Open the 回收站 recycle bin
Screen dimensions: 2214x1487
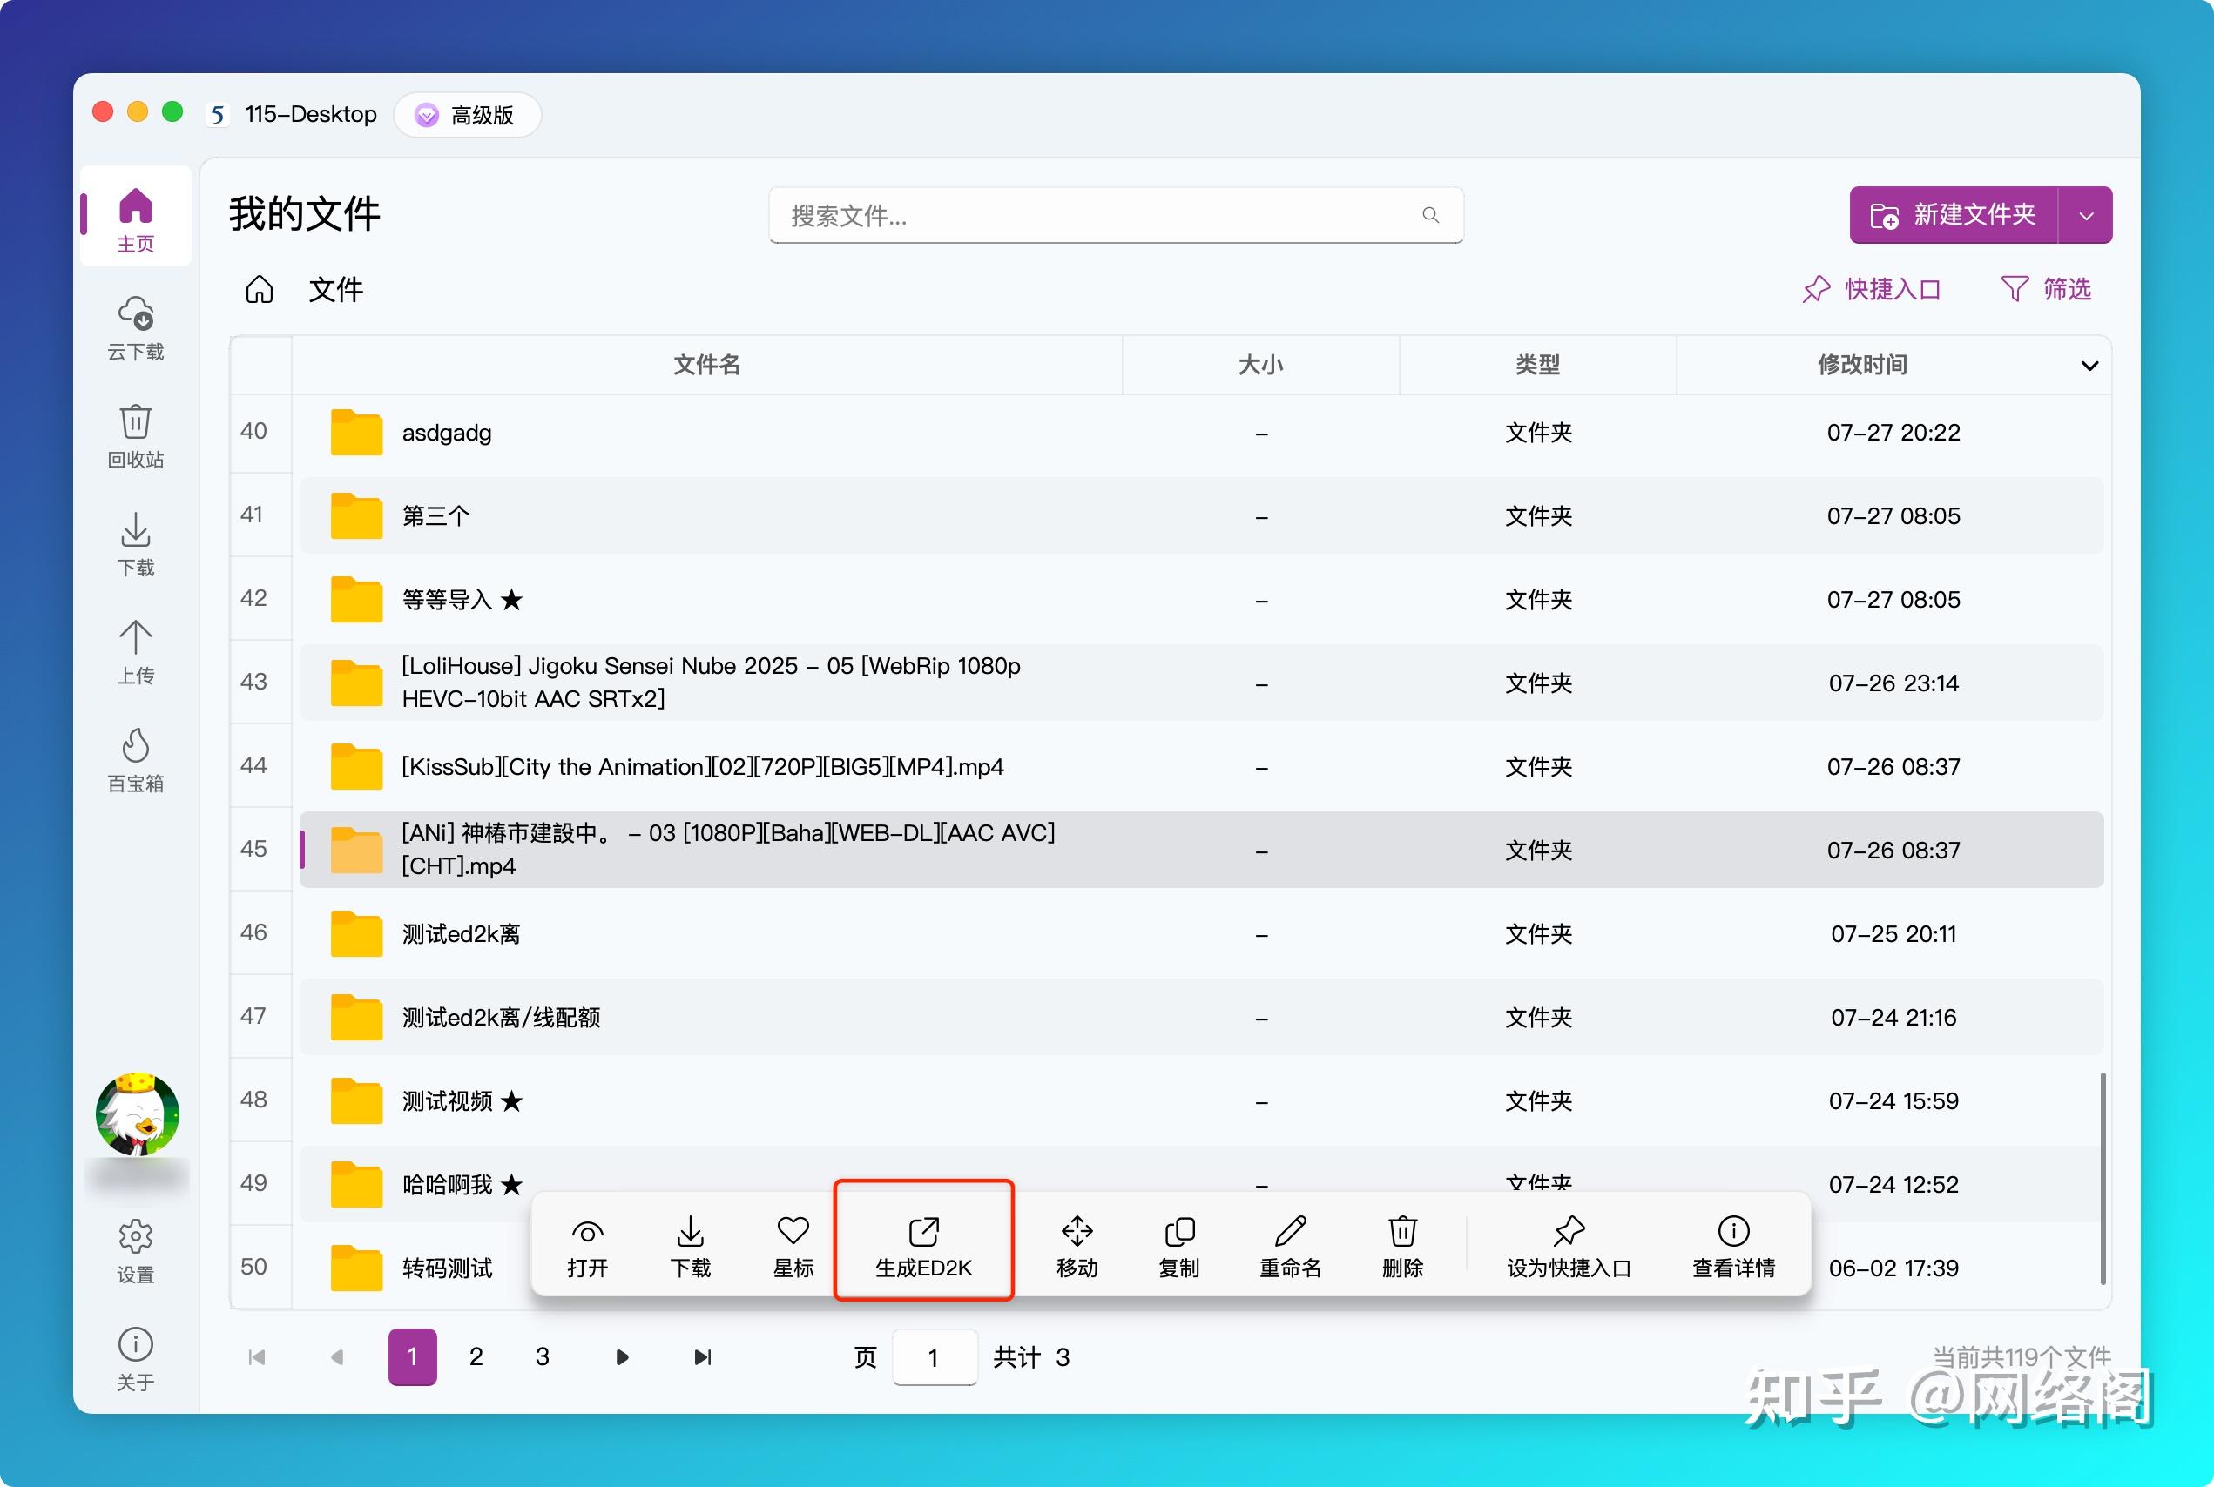136,436
